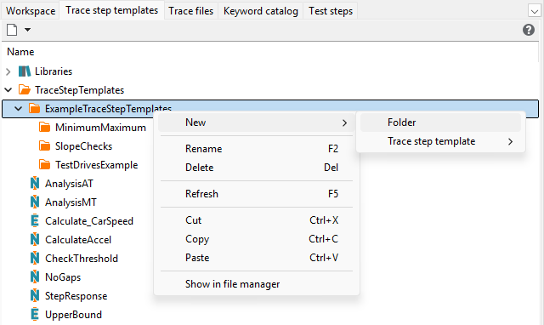Click the Libraries books icon
The image size is (544, 325).
(25, 71)
